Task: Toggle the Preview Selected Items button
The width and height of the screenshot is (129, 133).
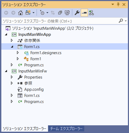Action: (84, 13)
